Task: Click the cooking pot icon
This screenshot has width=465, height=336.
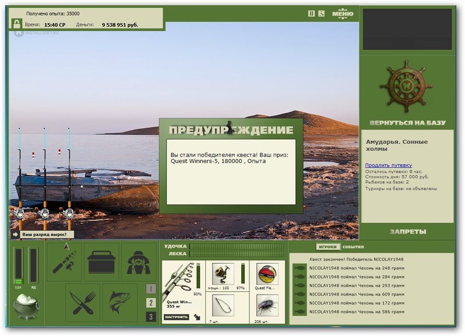Action: pos(27,307)
